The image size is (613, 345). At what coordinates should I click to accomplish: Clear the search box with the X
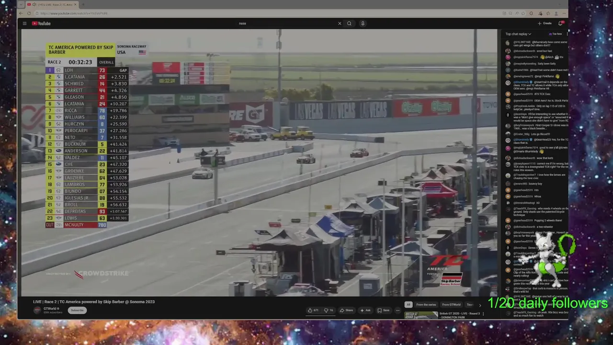click(340, 23)
